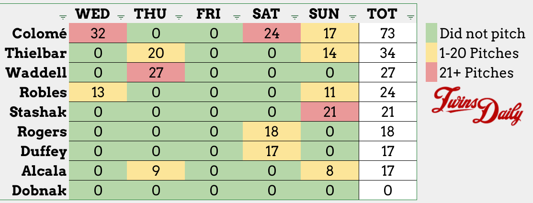Open the pitcher names column filter dropdown

click(x=63, y=17)
